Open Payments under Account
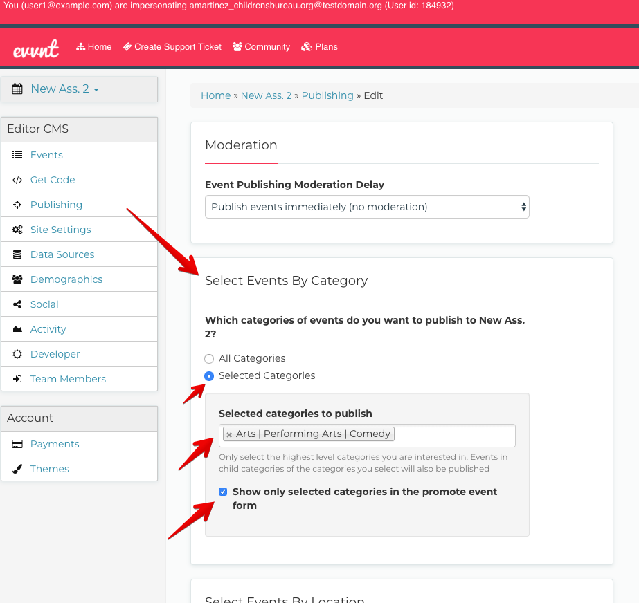The height and width of the screenshot is (603, 639). coord(55,444)
